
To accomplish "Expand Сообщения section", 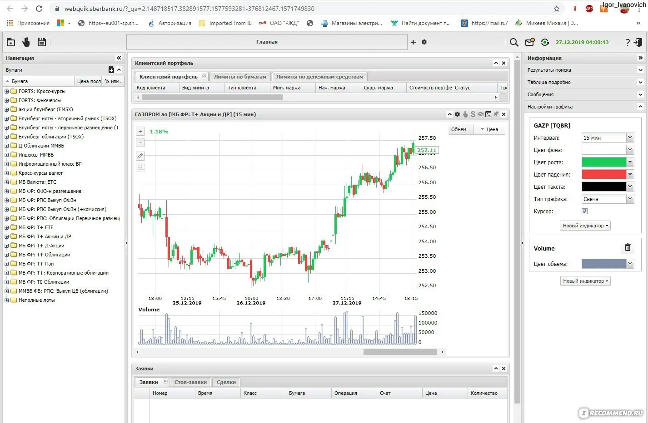I will pos(640,94).
